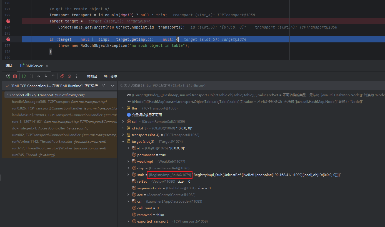Open the frames filter icon

tap(103, 86)
